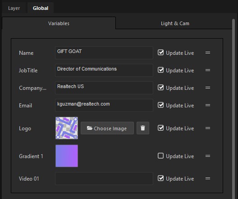
Task: Switch to the Layer tab
Action: point(14,8)
